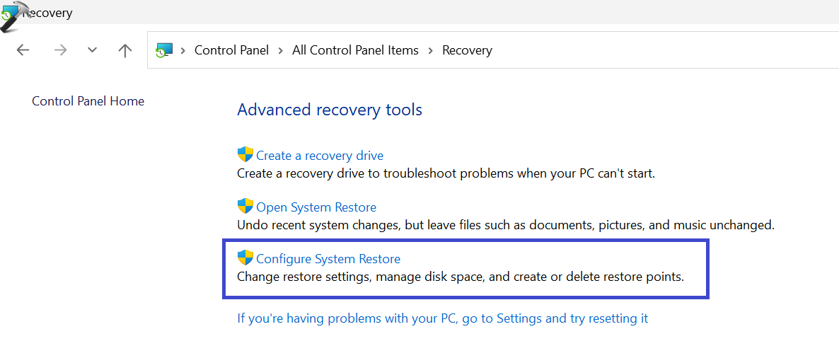Viewport: 839px width, 346px height.
Task: Launch Open System Restore link
Action: pos(316,207)
